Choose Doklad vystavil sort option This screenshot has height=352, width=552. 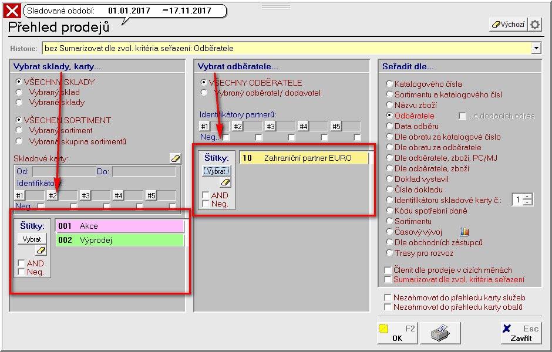click(x=389, y=178)
